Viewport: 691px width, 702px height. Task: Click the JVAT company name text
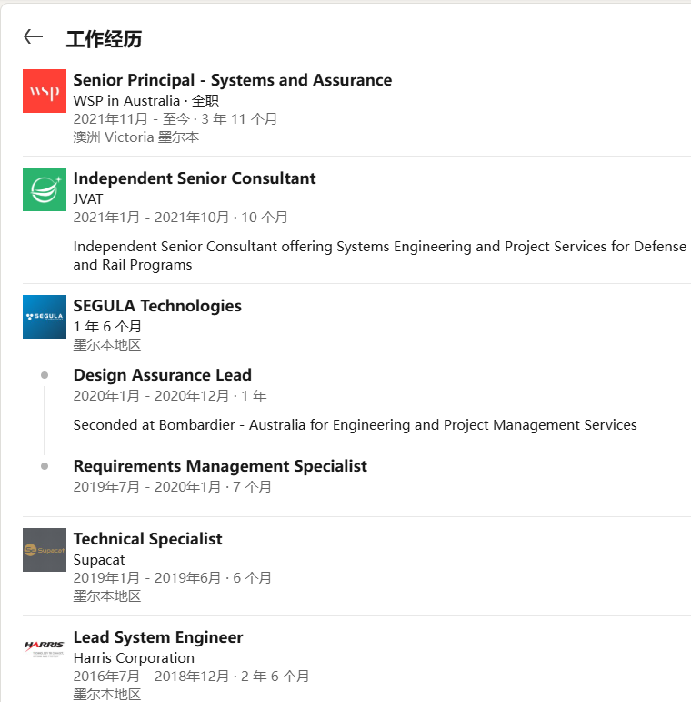(88, 198)
